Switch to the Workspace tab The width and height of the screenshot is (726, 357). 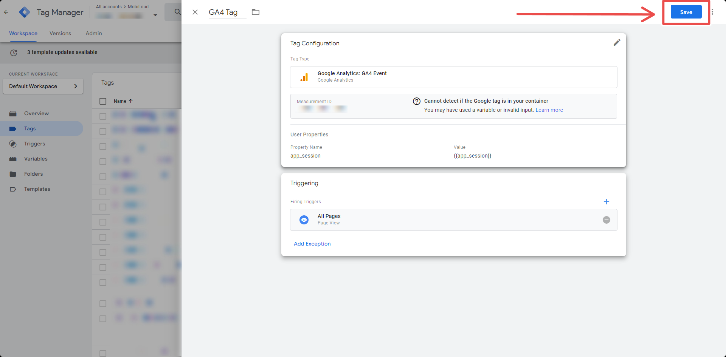(x=23, y=33)
